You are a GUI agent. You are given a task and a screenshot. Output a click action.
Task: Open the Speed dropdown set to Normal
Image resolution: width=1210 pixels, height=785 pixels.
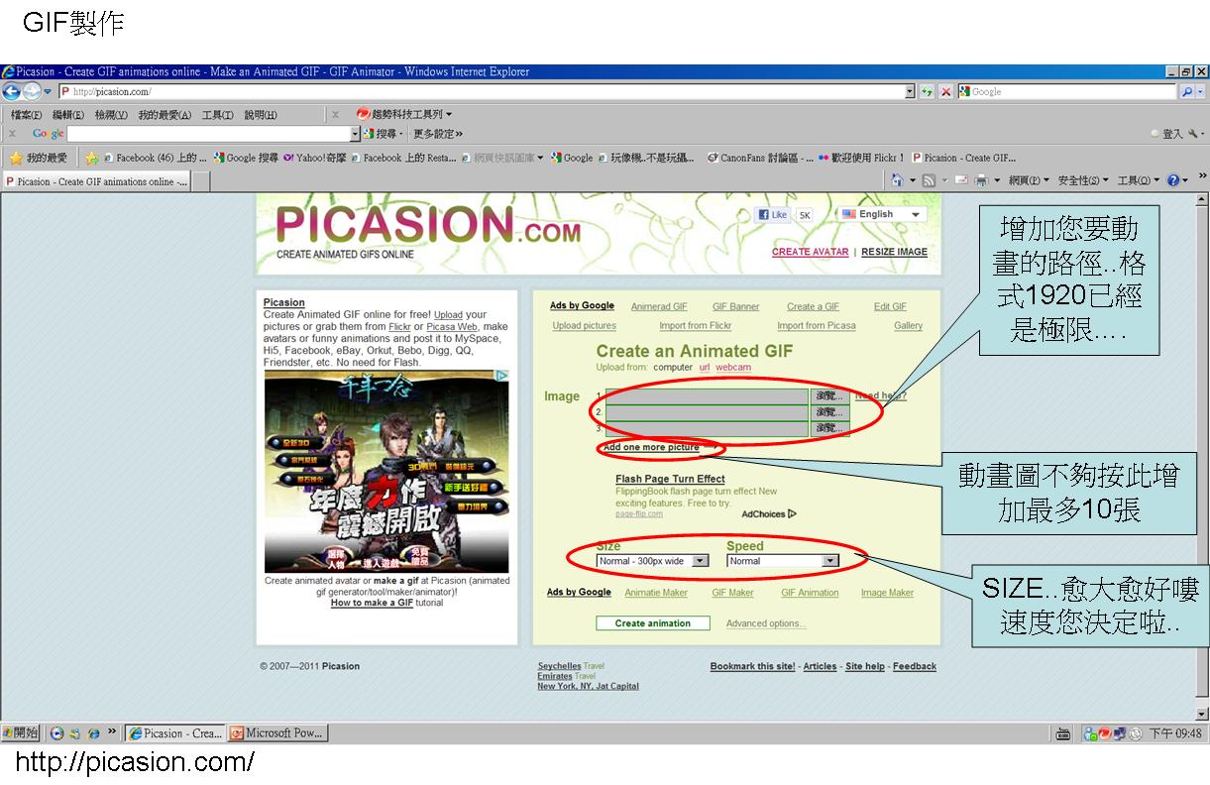click(783, 561)
